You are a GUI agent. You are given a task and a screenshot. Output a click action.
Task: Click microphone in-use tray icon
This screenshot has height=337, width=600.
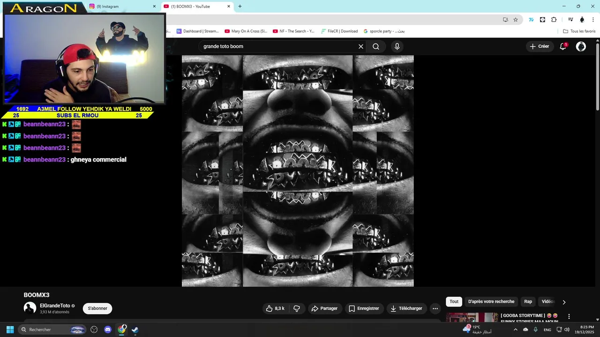coord(535,330)
